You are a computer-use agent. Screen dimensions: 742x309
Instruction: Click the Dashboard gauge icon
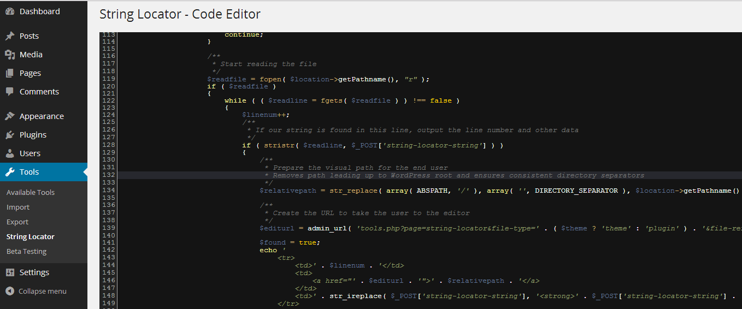point(10,11)
